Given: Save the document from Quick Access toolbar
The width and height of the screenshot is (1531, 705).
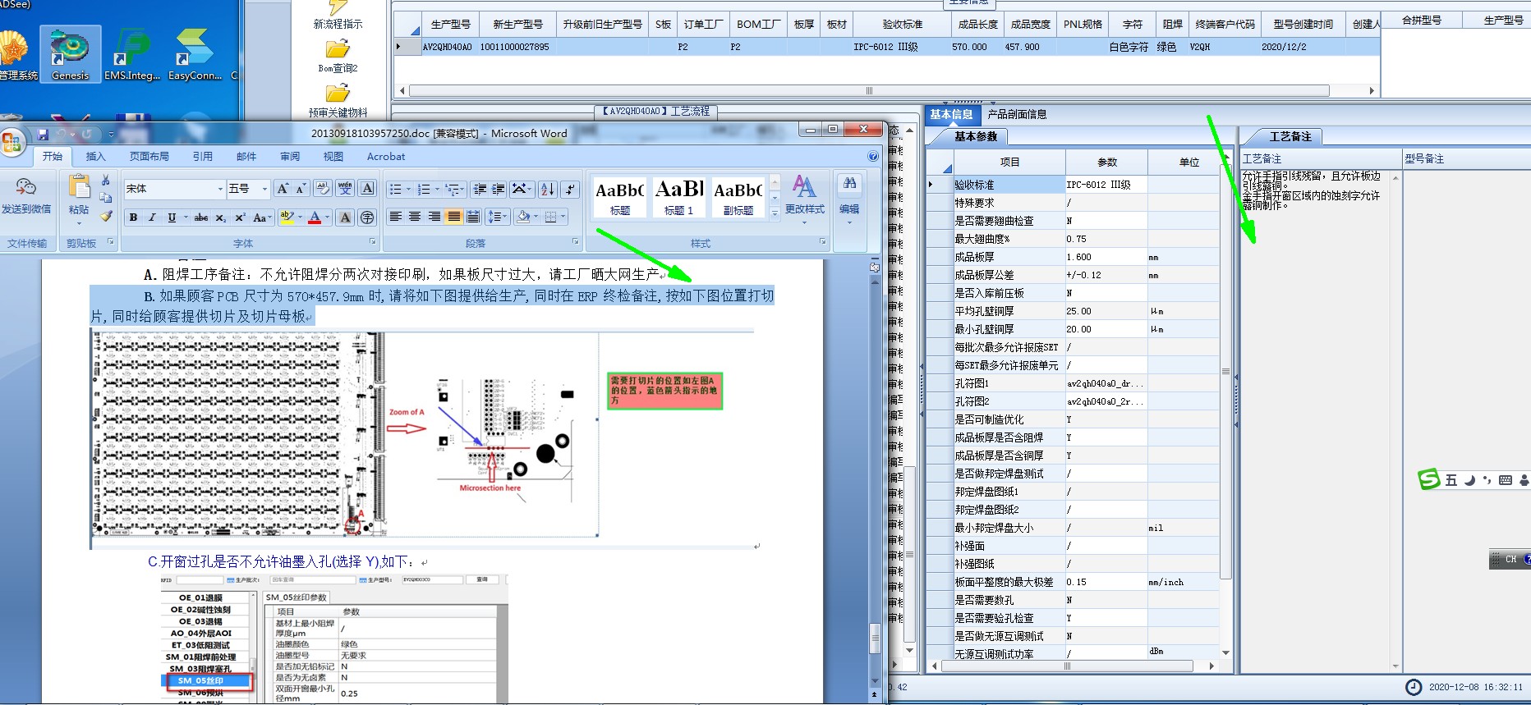Looking at the screenshot, I should pyautogui.click(x=42, y=135).
